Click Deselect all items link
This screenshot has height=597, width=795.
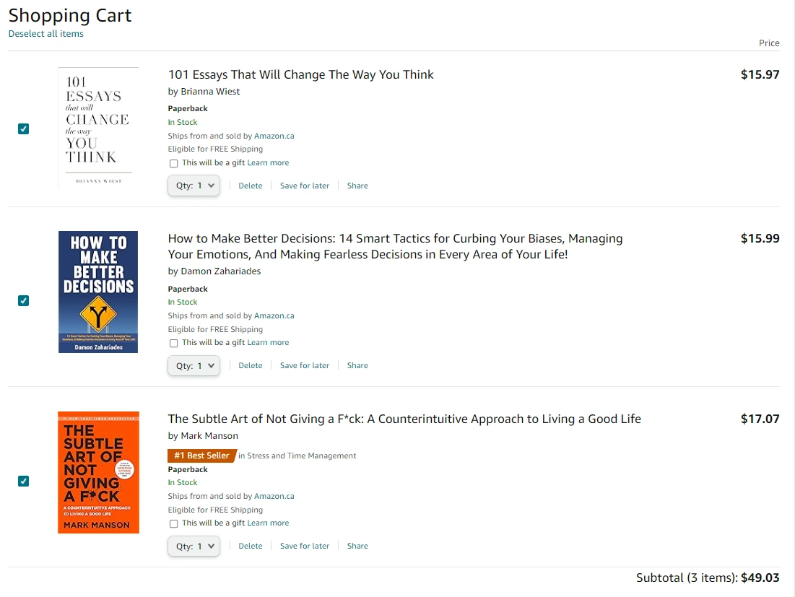pyautogui.click(x=45, y=34)
